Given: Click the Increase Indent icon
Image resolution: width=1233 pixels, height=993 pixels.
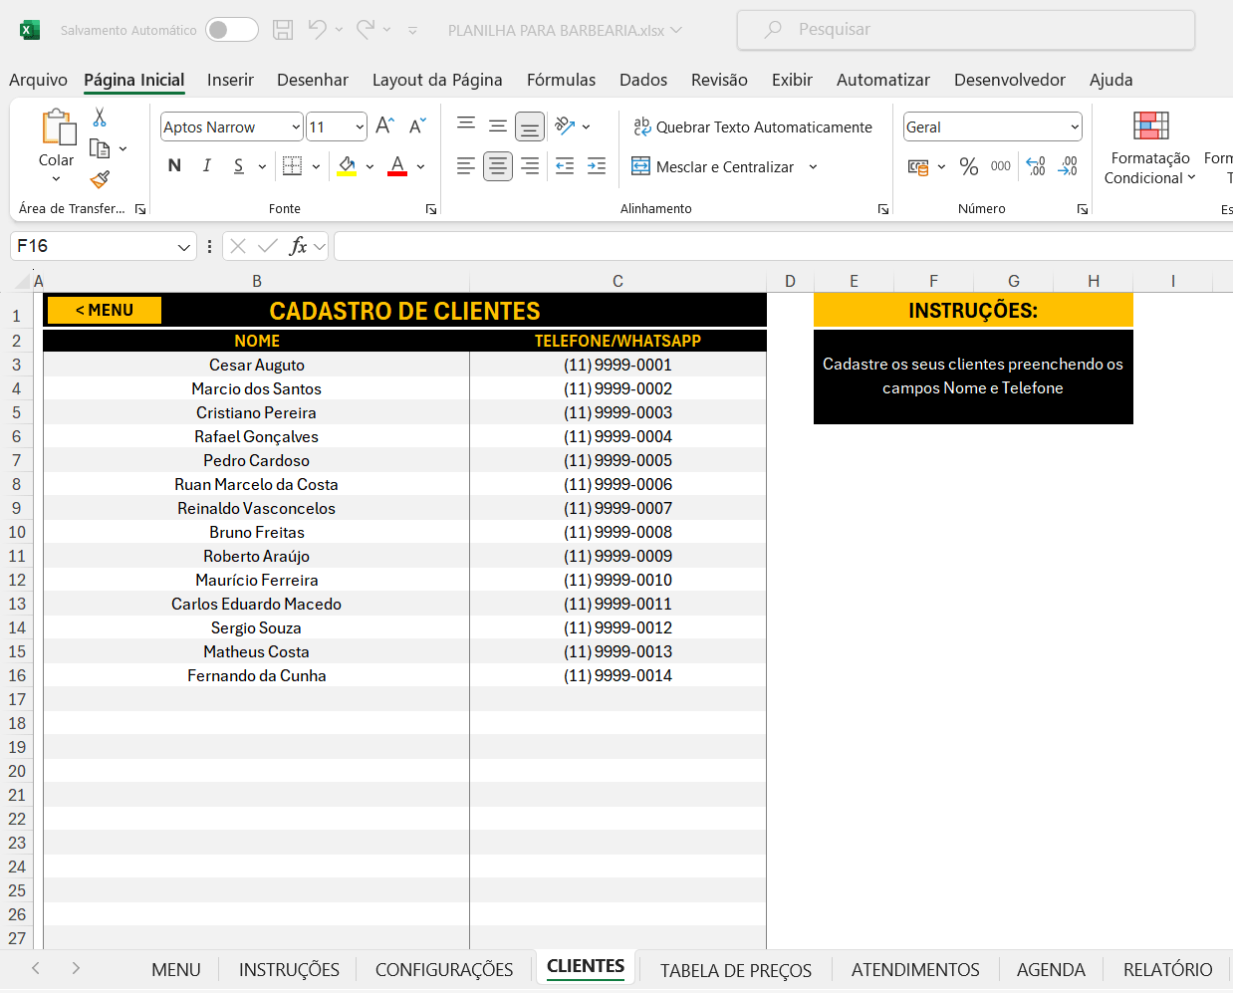Looking at the screenshot, I should pyautogui.click(x=597, y=166).
